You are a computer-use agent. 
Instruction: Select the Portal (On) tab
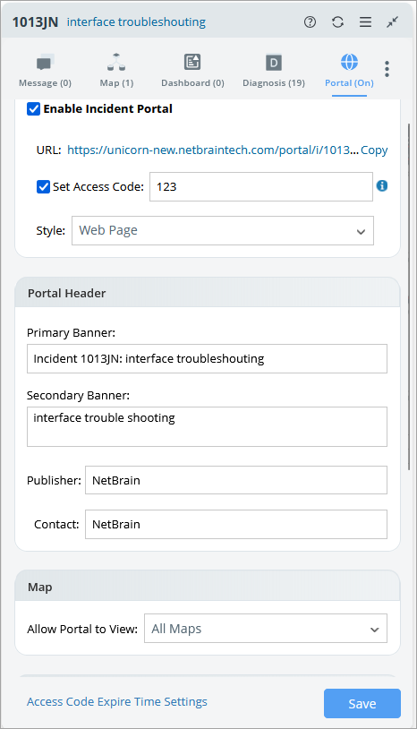349,71
